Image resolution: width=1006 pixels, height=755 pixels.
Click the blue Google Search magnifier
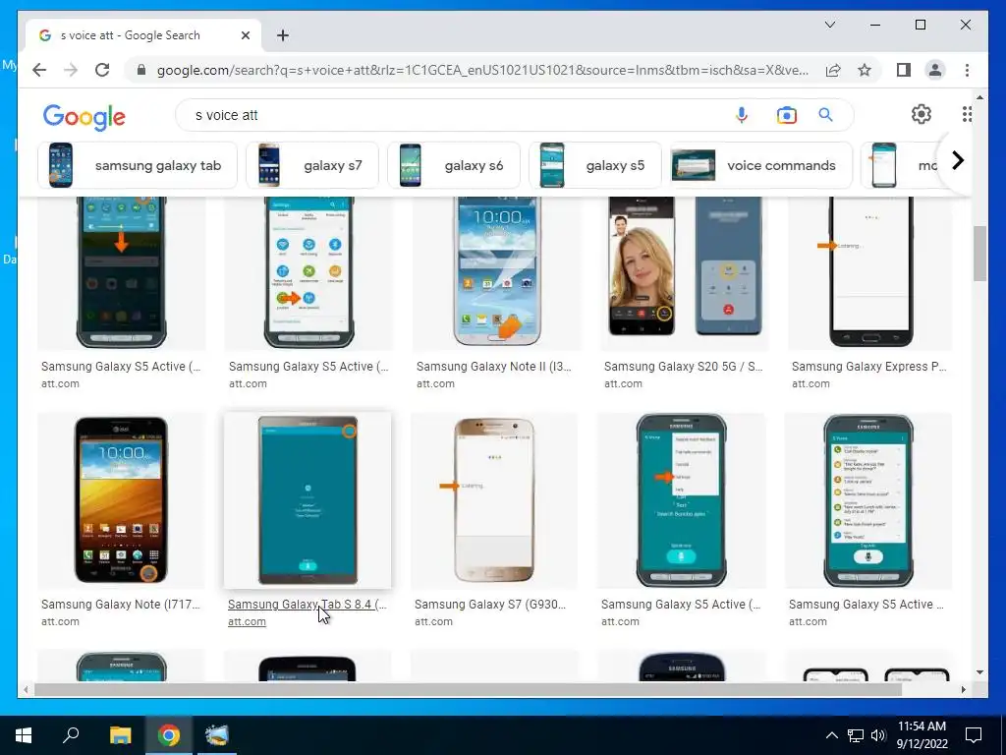point(825,115)
